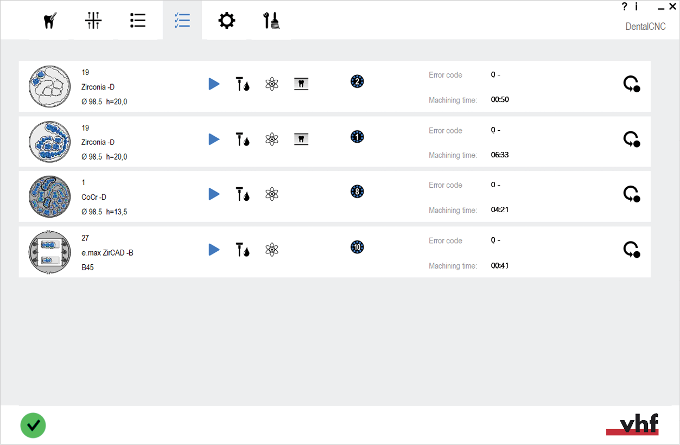Open the machining view tooth tab

(x=49, y=21)
